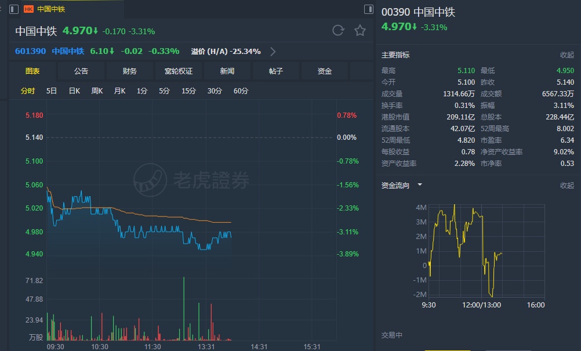Click the 成交额 value 6567.33万
Screen dimensions: 581x351
(x=558, y=94)
